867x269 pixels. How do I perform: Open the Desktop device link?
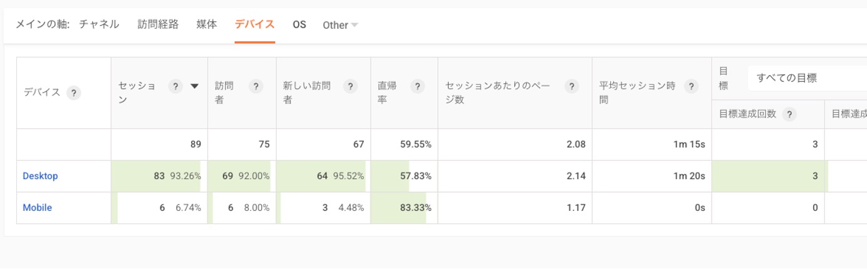40,176
